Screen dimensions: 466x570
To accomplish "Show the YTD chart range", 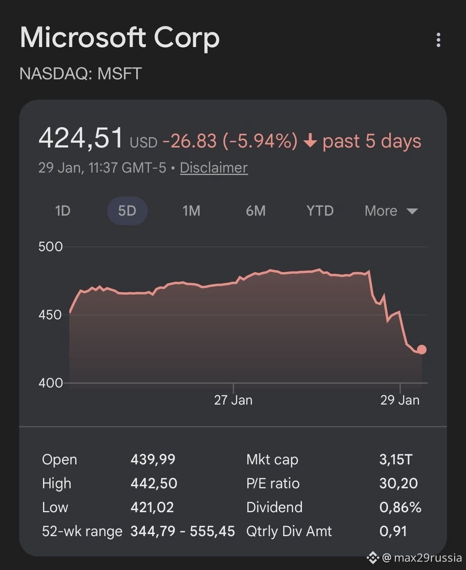I will (320, 211).
